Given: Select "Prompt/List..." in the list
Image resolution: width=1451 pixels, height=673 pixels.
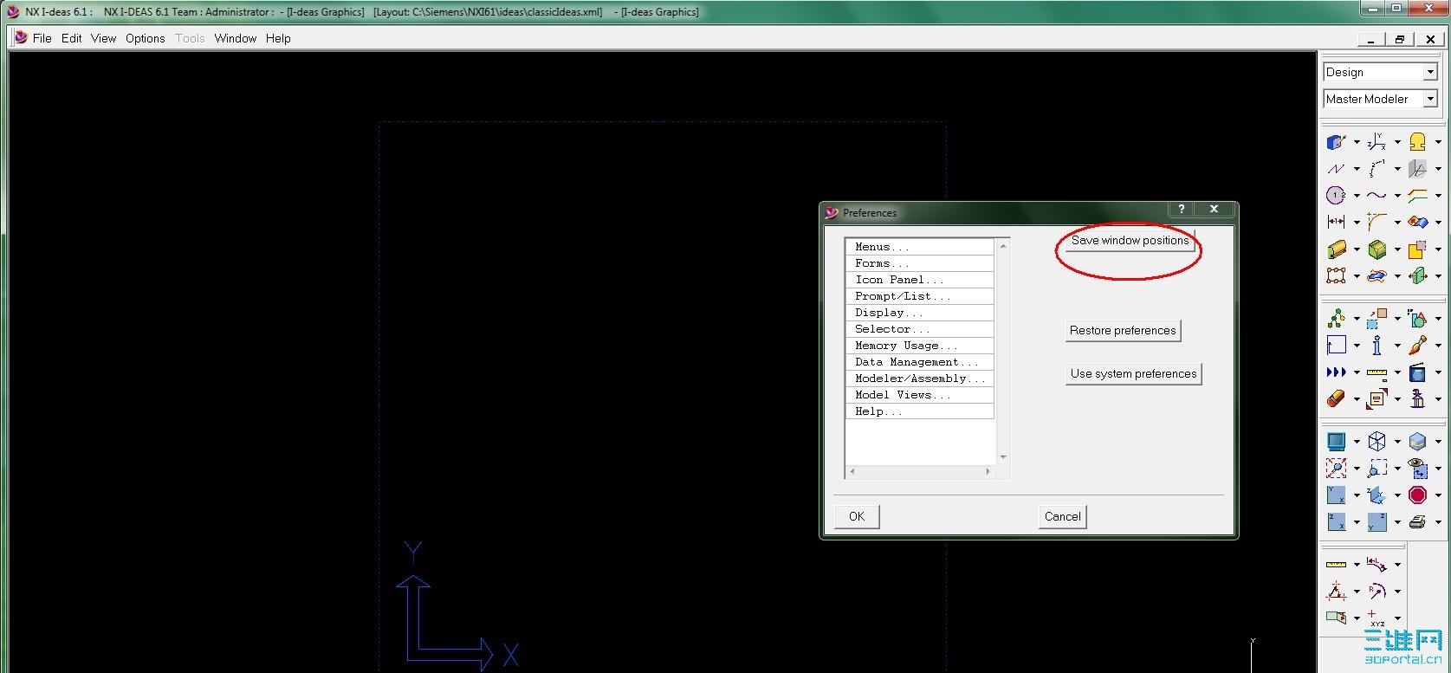Looking at the screenshot, I should point(920,296).
